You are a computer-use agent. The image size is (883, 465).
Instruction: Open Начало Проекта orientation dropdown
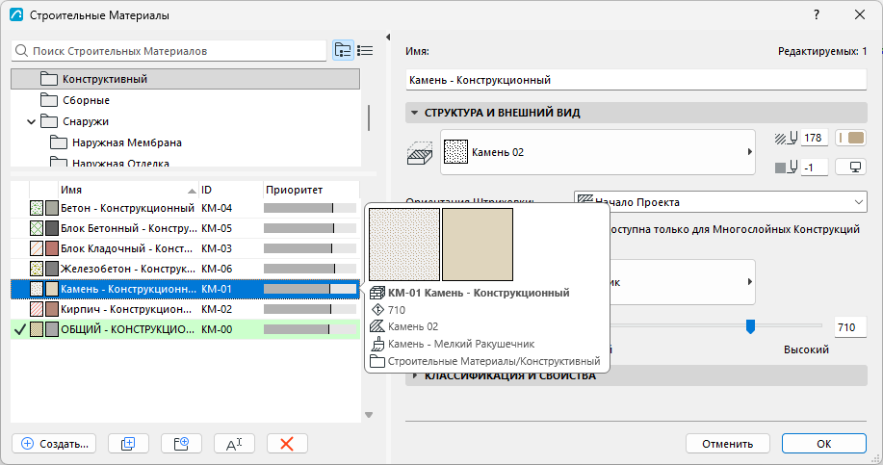tap(720, 201)
